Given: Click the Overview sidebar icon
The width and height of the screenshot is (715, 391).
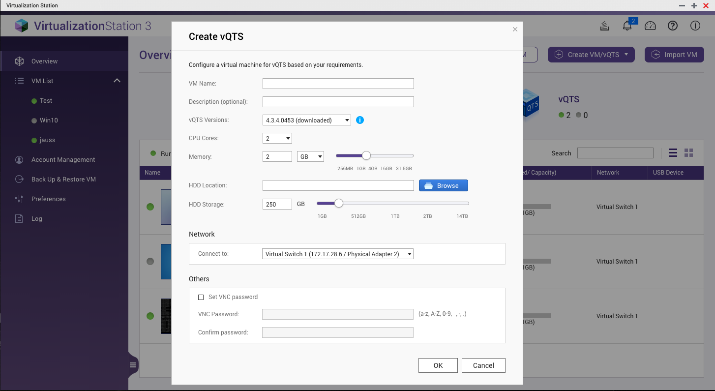Looking at the screenshot, I should (x=19, y=61).
